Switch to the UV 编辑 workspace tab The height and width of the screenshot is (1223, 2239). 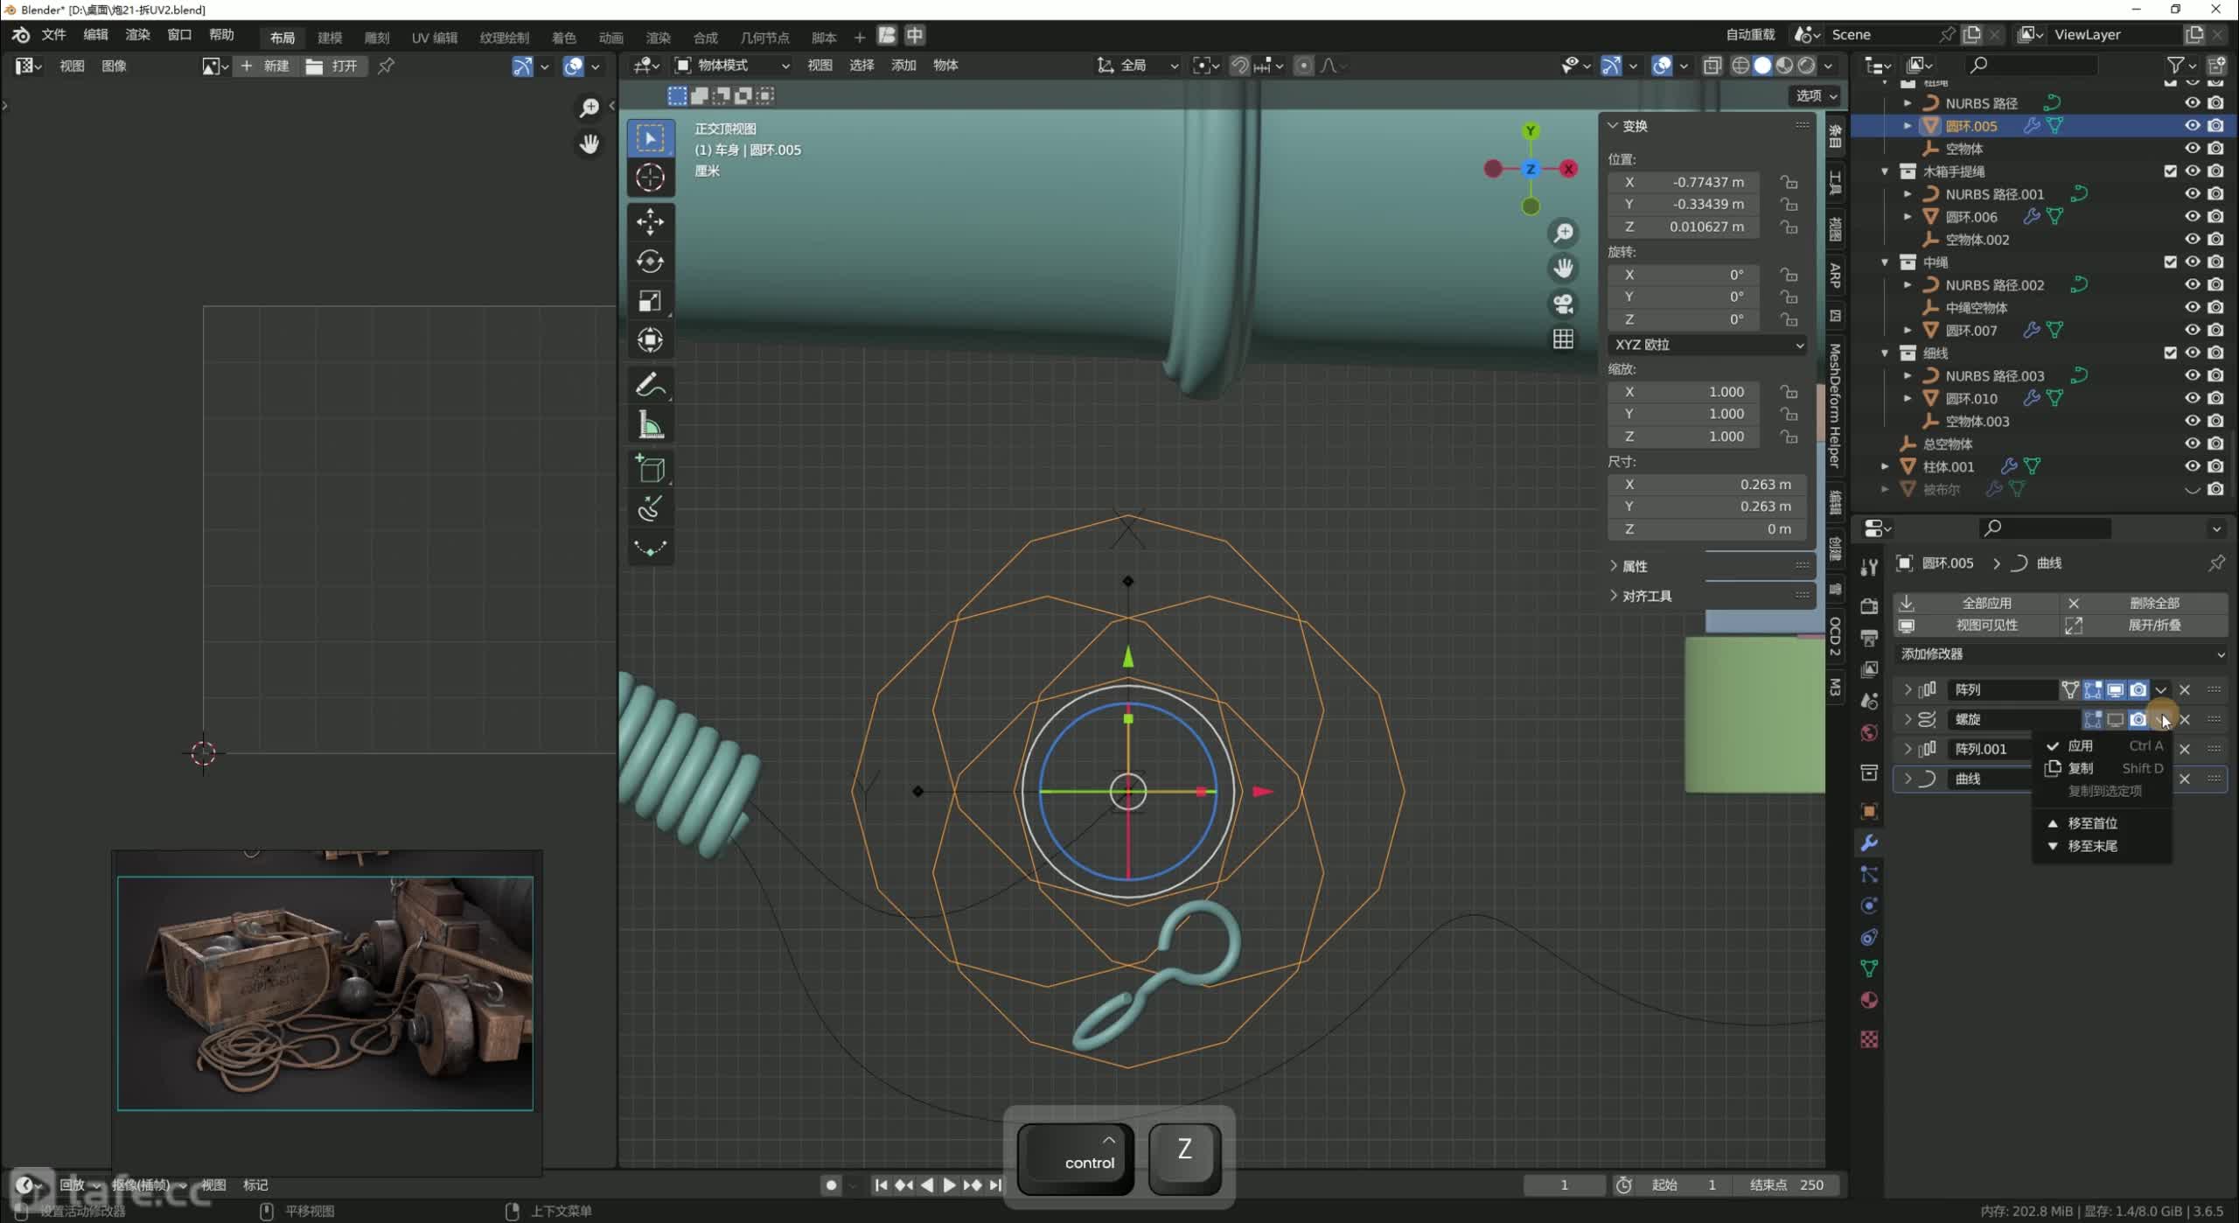click(x=435, y=37)
